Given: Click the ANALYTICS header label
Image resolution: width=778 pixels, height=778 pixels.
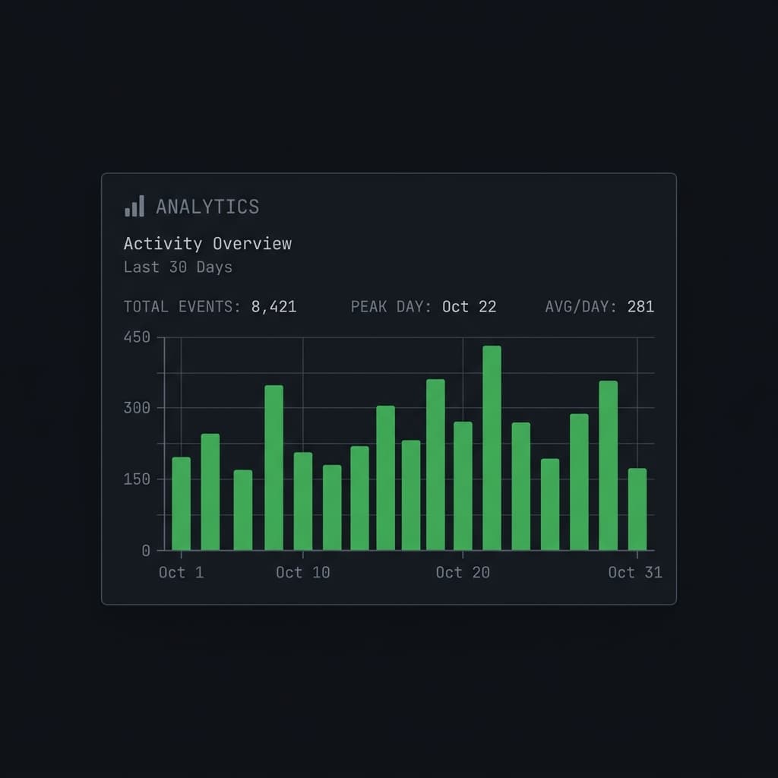Looking at the screenshot, I should pos(207,207).
